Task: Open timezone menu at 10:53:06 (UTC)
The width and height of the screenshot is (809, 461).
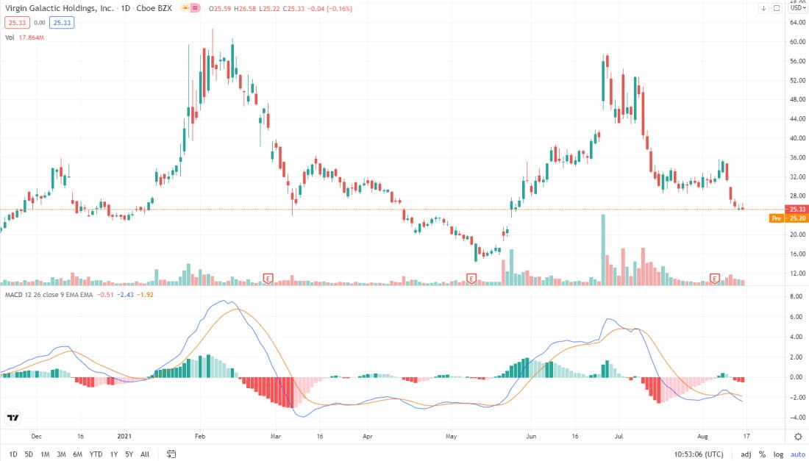Action: point(699,454)
